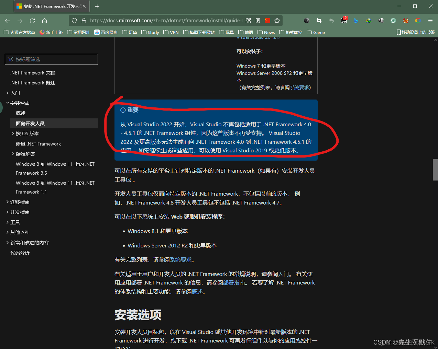Open the Bing extension icon

click(356, 21)
